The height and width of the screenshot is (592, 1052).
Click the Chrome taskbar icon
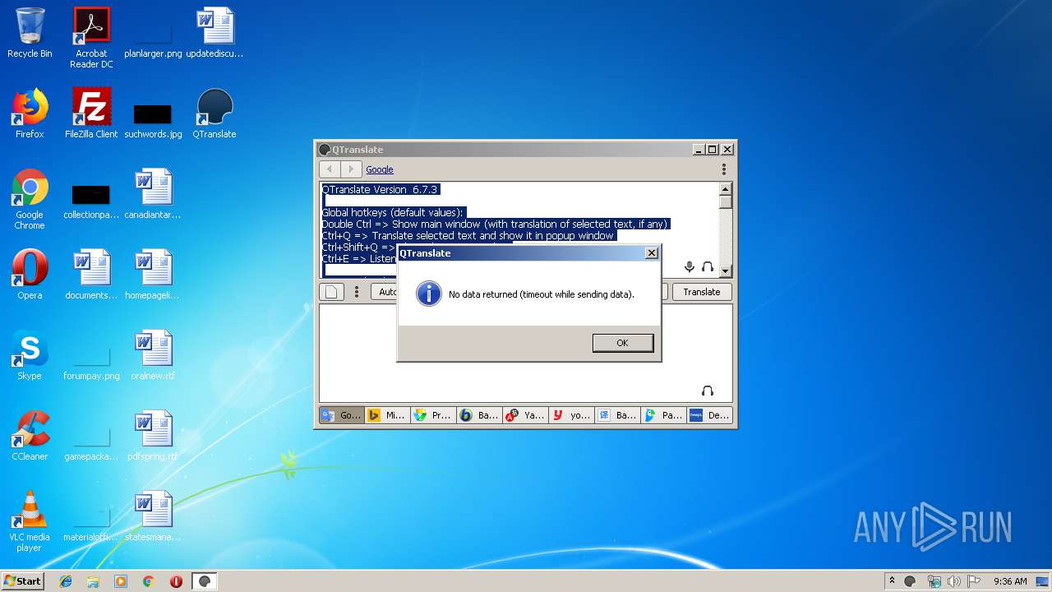149,581
